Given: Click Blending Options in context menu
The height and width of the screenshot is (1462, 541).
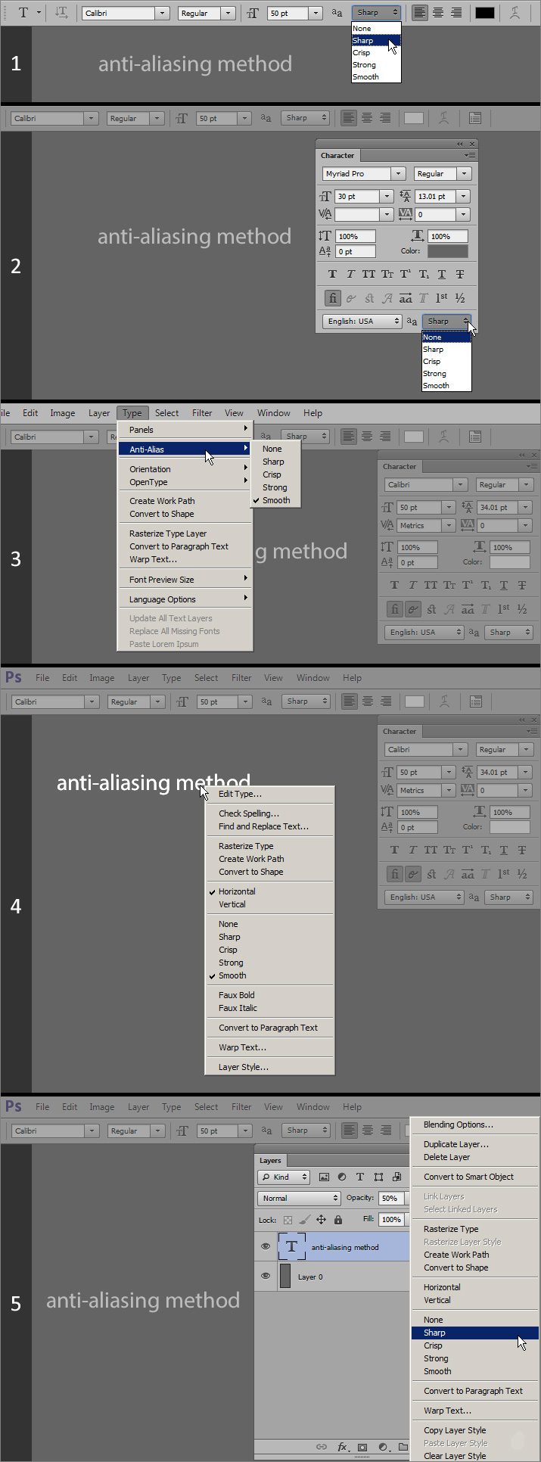Looking at the screenshot, I should tap(458, 1124).
